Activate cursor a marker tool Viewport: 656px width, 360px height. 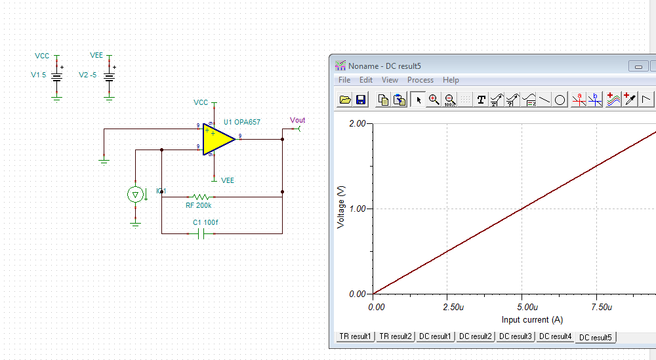click(579, 100)
